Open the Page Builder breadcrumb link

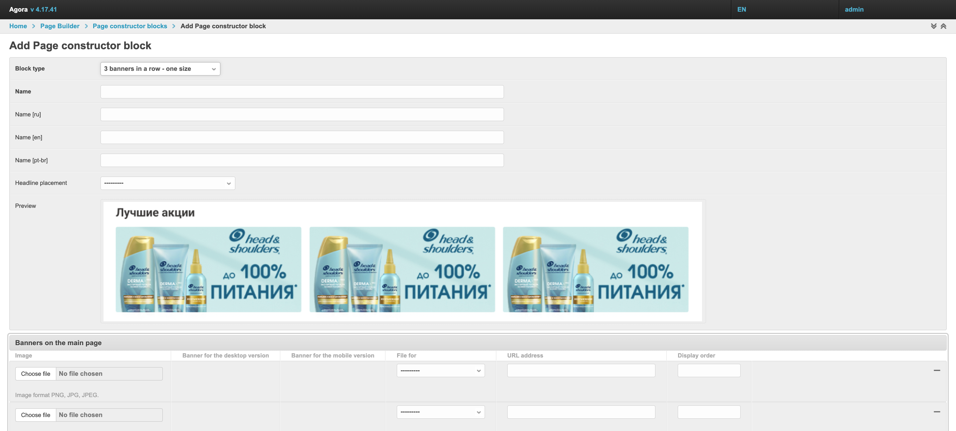[60, 26]
